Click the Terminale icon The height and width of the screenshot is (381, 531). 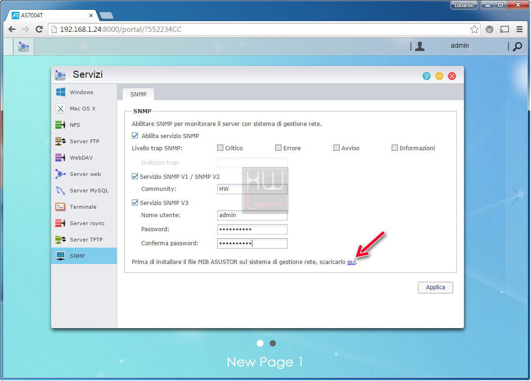[61, 207]
